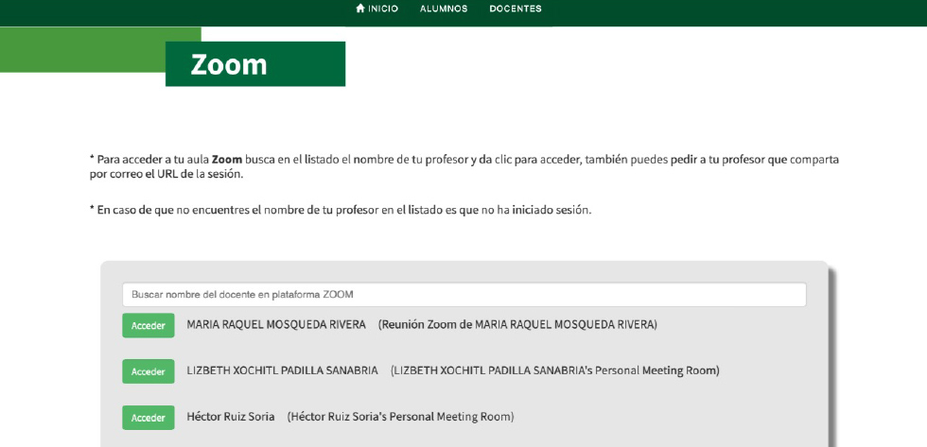Click Acceder for Lizbeth Xochitl Padilla Sanabria

coord(149,371)
